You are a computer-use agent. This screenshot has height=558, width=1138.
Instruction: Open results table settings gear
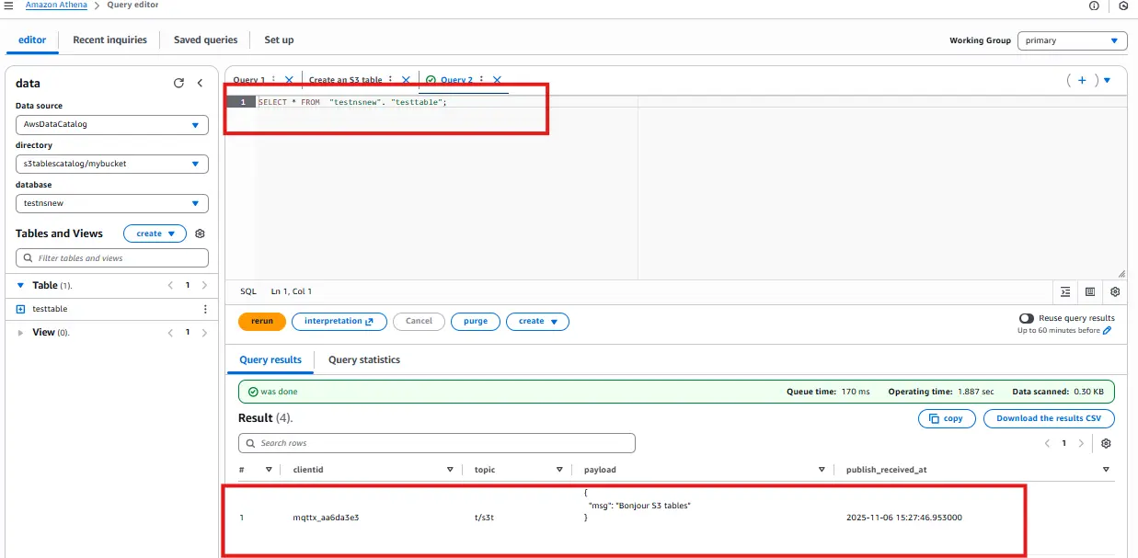(1106, 443)
